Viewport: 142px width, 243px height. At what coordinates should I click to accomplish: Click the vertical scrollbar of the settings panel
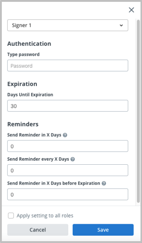(x=138, y=111)
